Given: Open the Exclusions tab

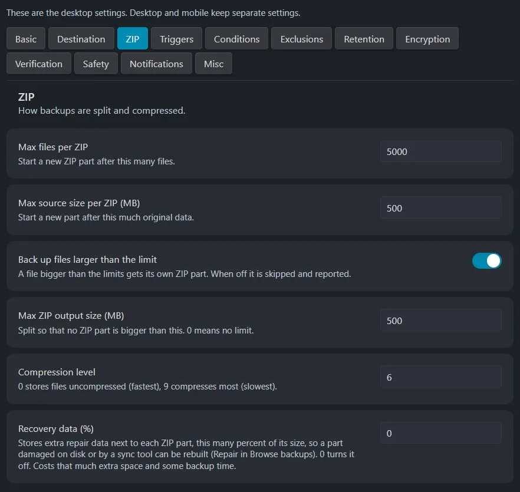Looking at the screenshot, I should pyautogui.click(x=301, y=39).
